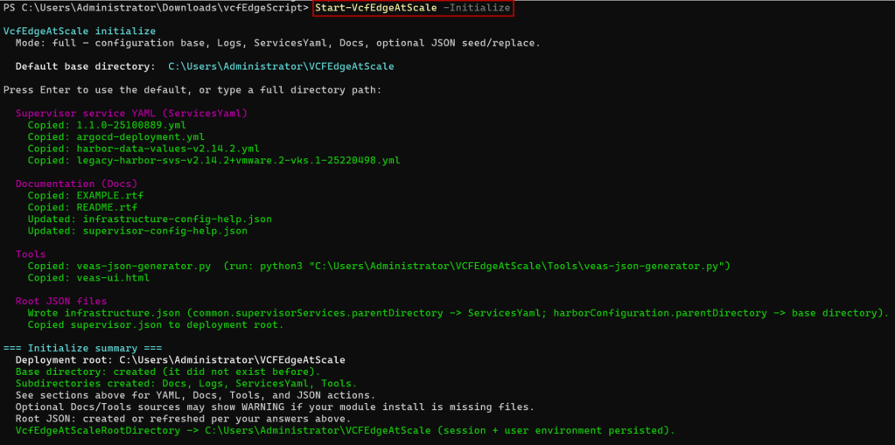895x445 pixels.
Task: Click the 'Copied: README.rtf' line
Action: point(82,207)
